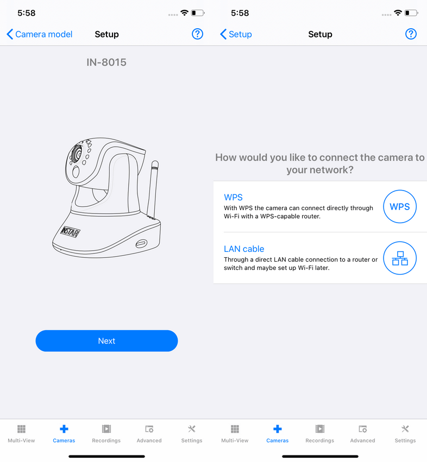Image resolution: width=427 pixels, height=462 pixels.
Task: Go back to previous Setup page
Action: 236,34
